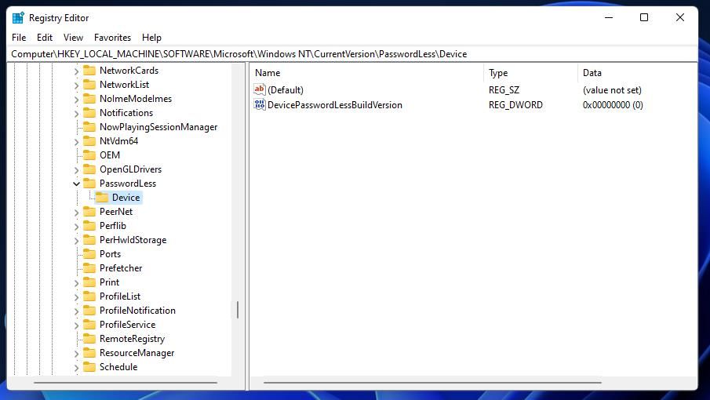The height and width of the screenshot is (400, 710).
Task: Open the Edit menu
Action: pos(45,37)
